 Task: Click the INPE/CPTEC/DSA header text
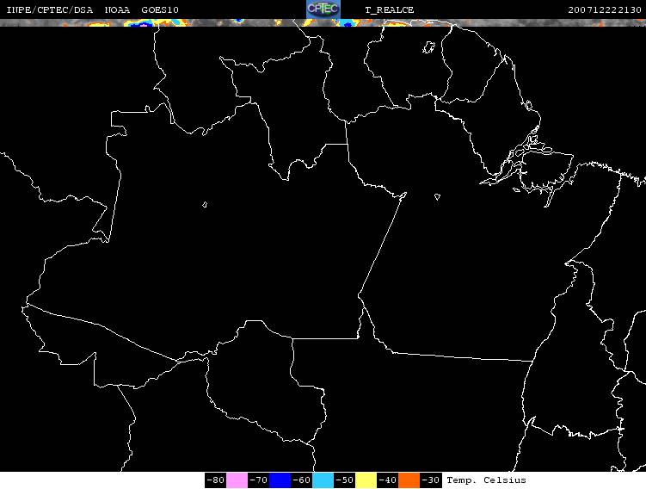49,9
